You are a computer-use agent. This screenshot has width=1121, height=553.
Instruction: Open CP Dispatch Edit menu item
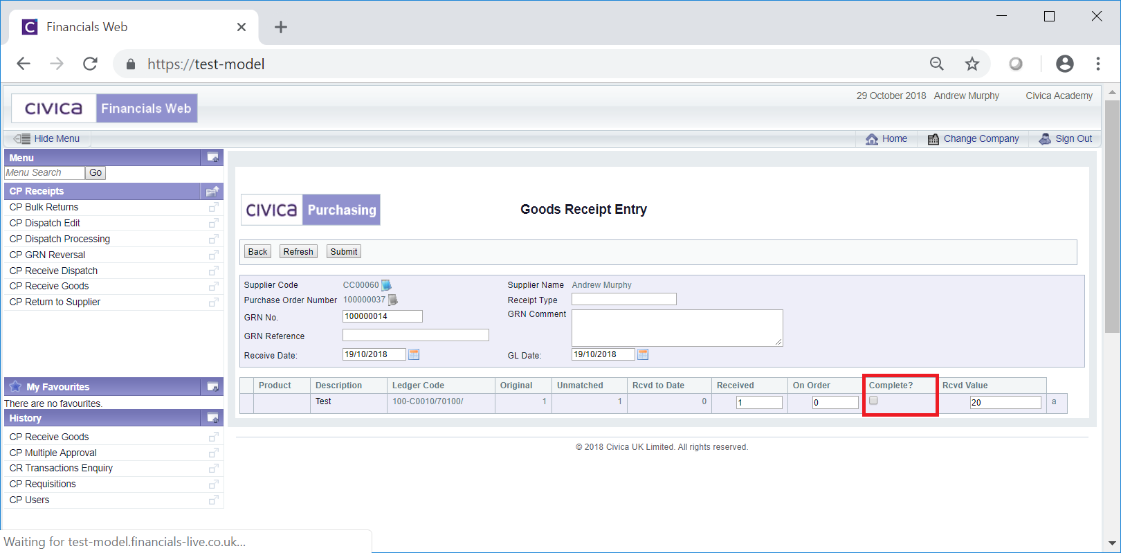tap(45, 223)
